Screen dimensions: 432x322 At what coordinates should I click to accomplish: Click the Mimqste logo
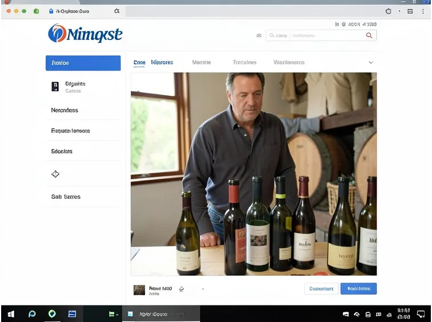pos(85,34)
